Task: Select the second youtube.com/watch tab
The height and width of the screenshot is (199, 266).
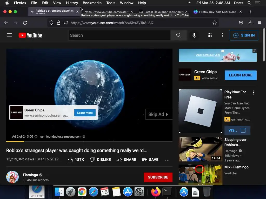Action: tap(107, 12)
